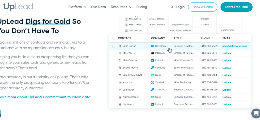Click smoore@sendgrid.com in background table
Image resolution: width=260 pixels, height=120 pixels.
coord(181,30)
